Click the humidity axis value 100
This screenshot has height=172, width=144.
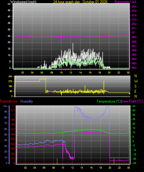coord(5,106)
